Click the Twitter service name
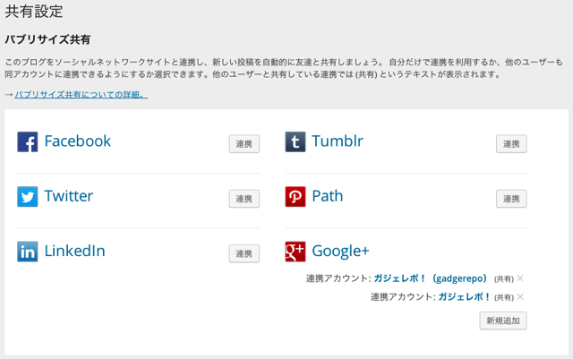 (x=69, y=196)
